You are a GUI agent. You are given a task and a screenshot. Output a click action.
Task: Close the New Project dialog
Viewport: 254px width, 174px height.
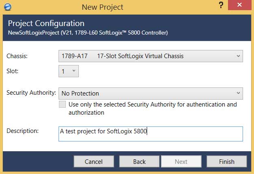click(239, 5)
